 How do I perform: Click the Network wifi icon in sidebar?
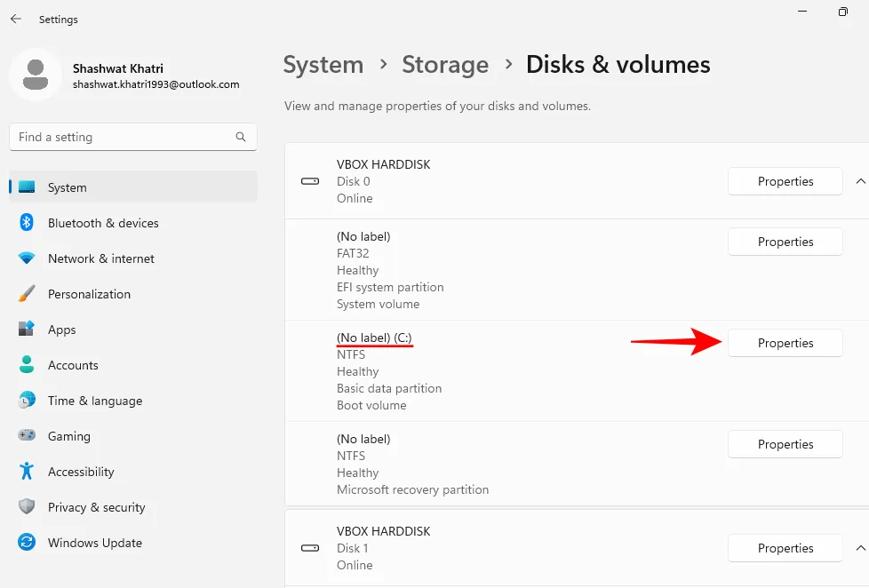(27, 258)
